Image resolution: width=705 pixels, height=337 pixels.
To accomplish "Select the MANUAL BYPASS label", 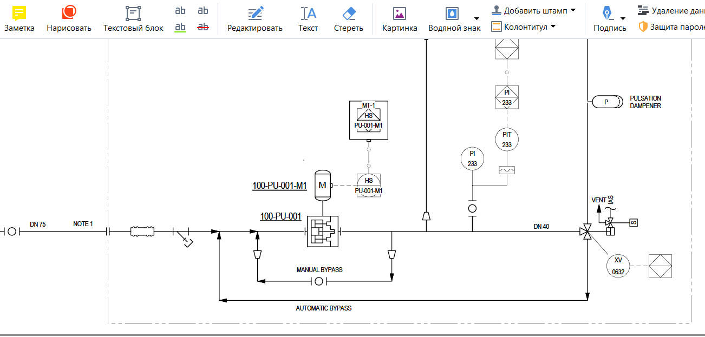I will (x=319, y=269).
